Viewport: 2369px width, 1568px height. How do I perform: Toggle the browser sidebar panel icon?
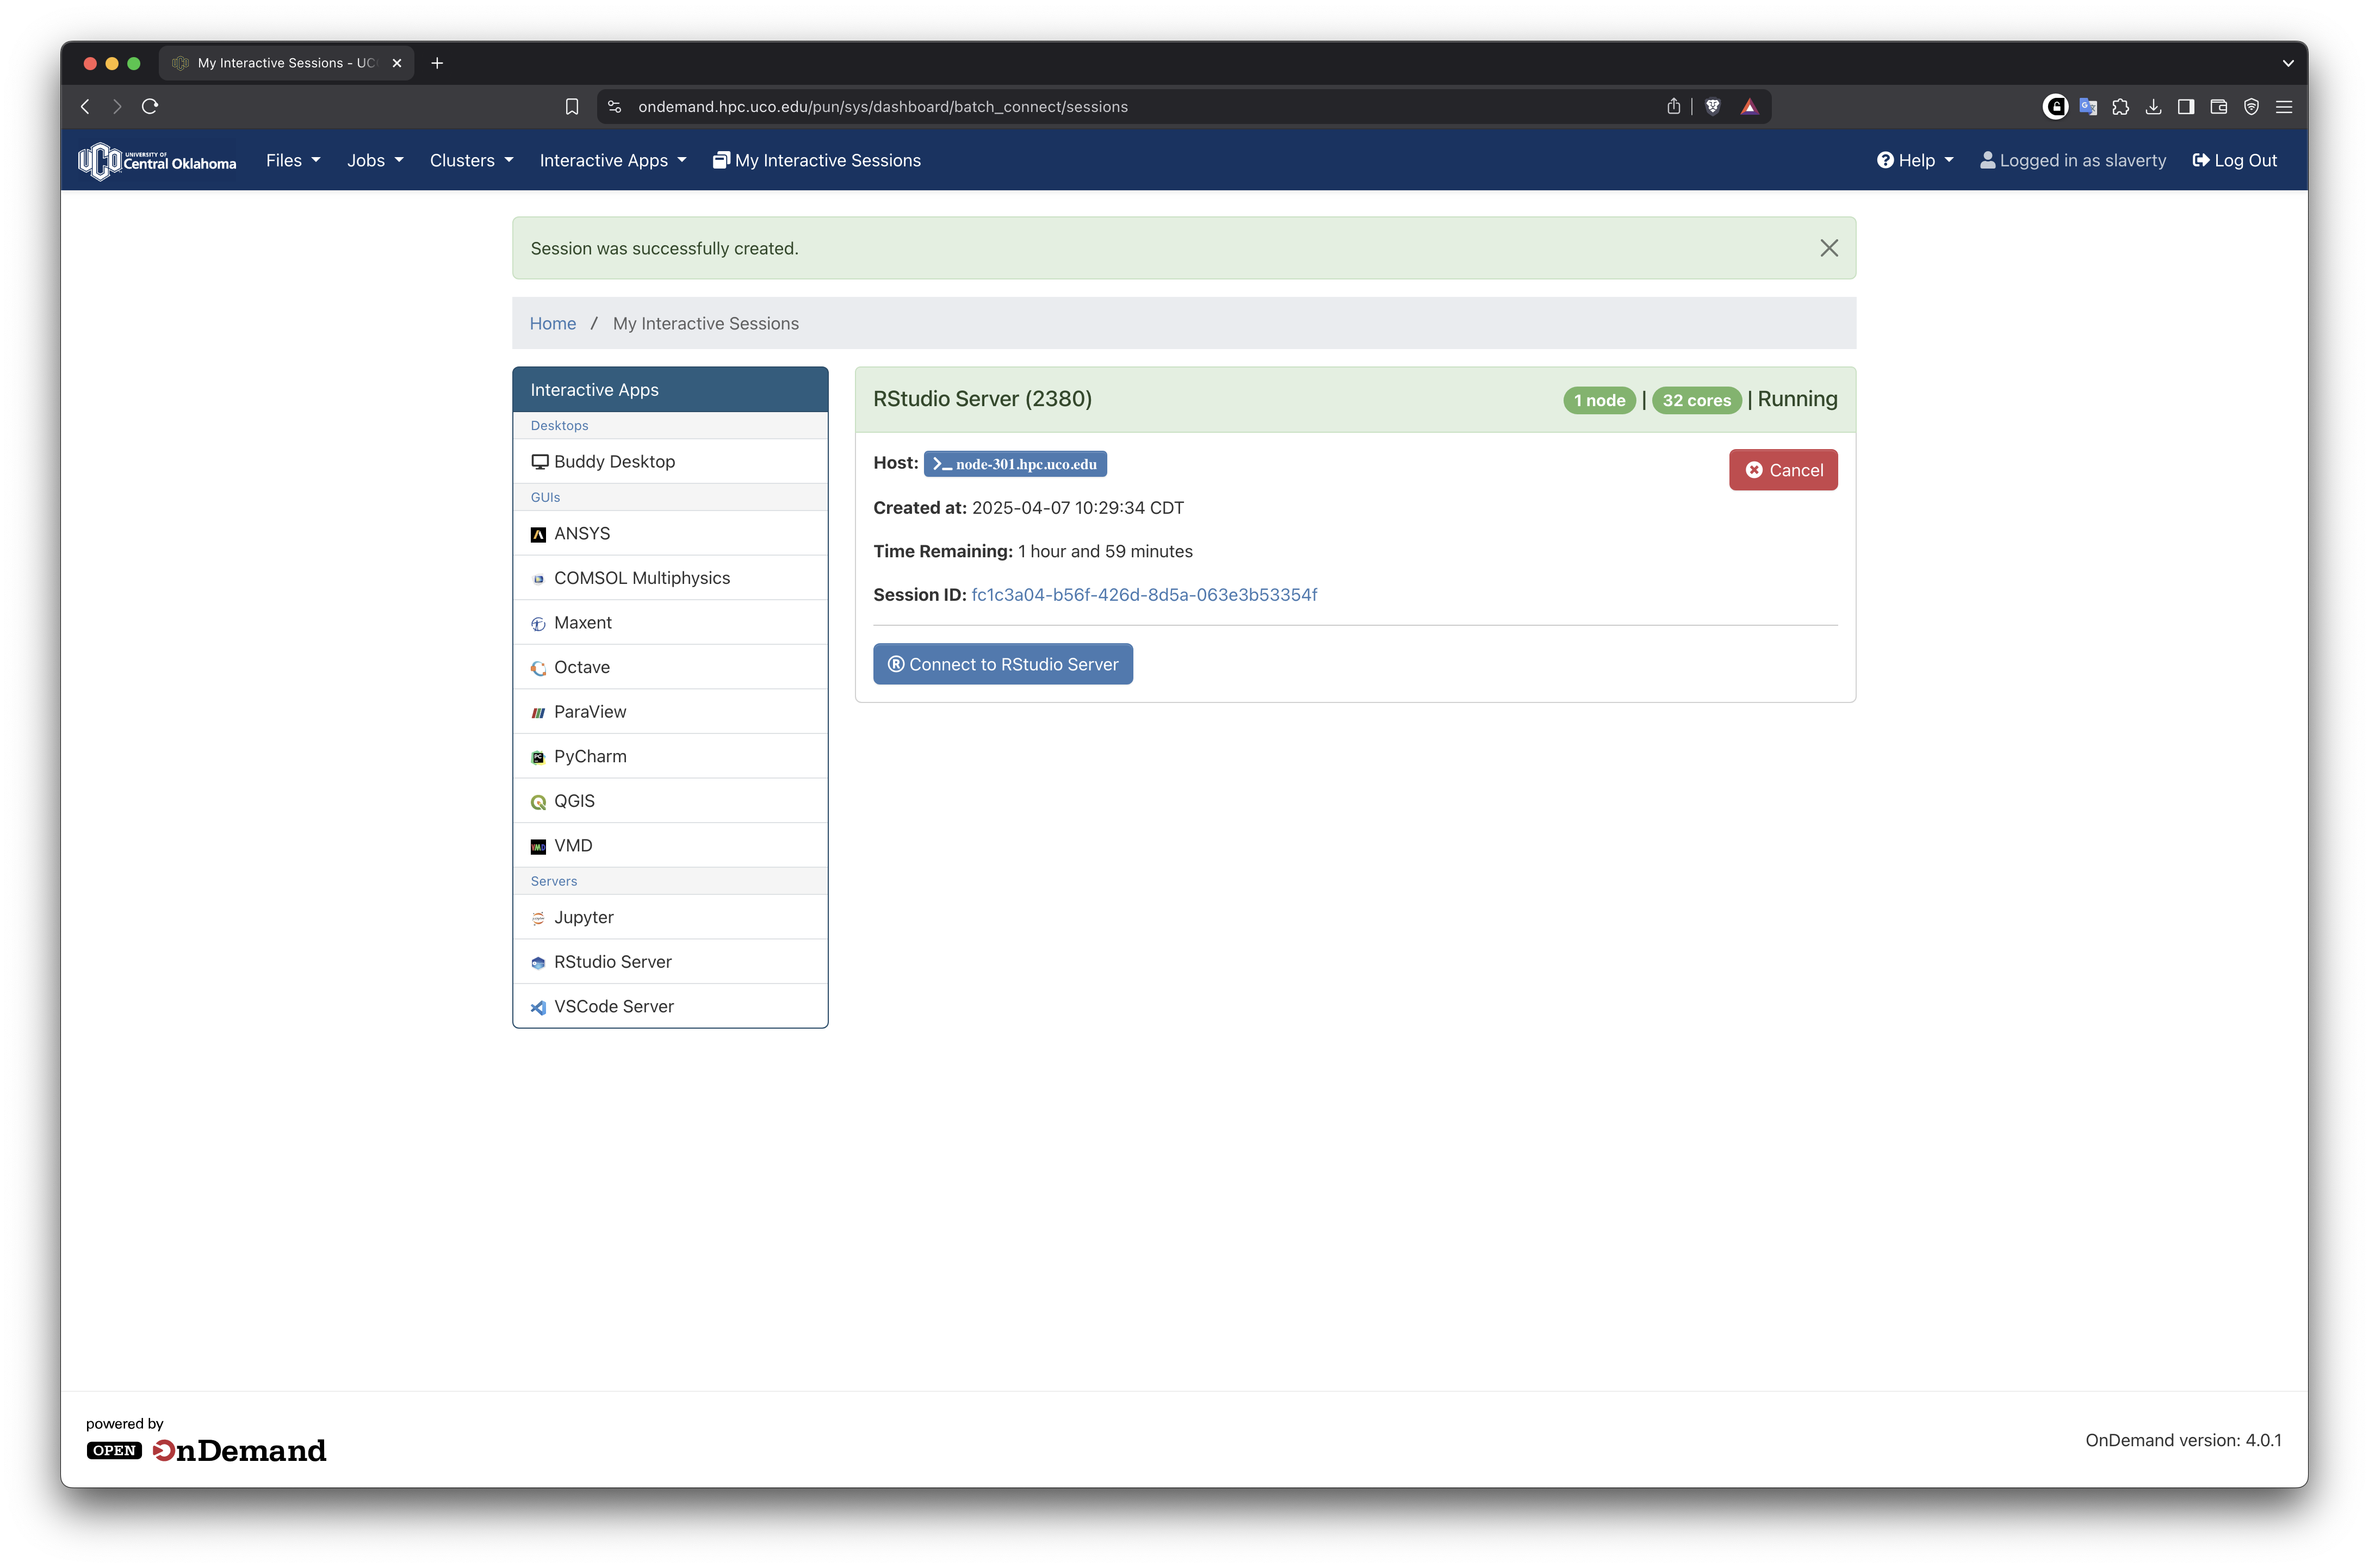pyautogui.click(x=2186, y=107)
